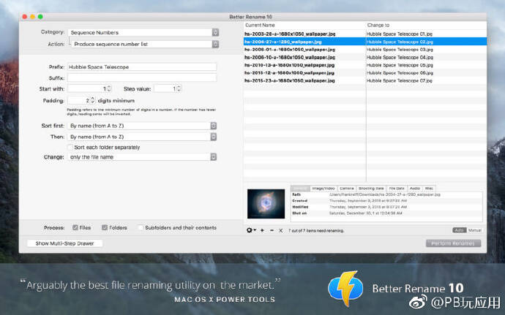The width and height of the screenshot is (505, 315).
Task: Click new name Hubble Space Telescope 07.jpg
Action: click(400, 81)
